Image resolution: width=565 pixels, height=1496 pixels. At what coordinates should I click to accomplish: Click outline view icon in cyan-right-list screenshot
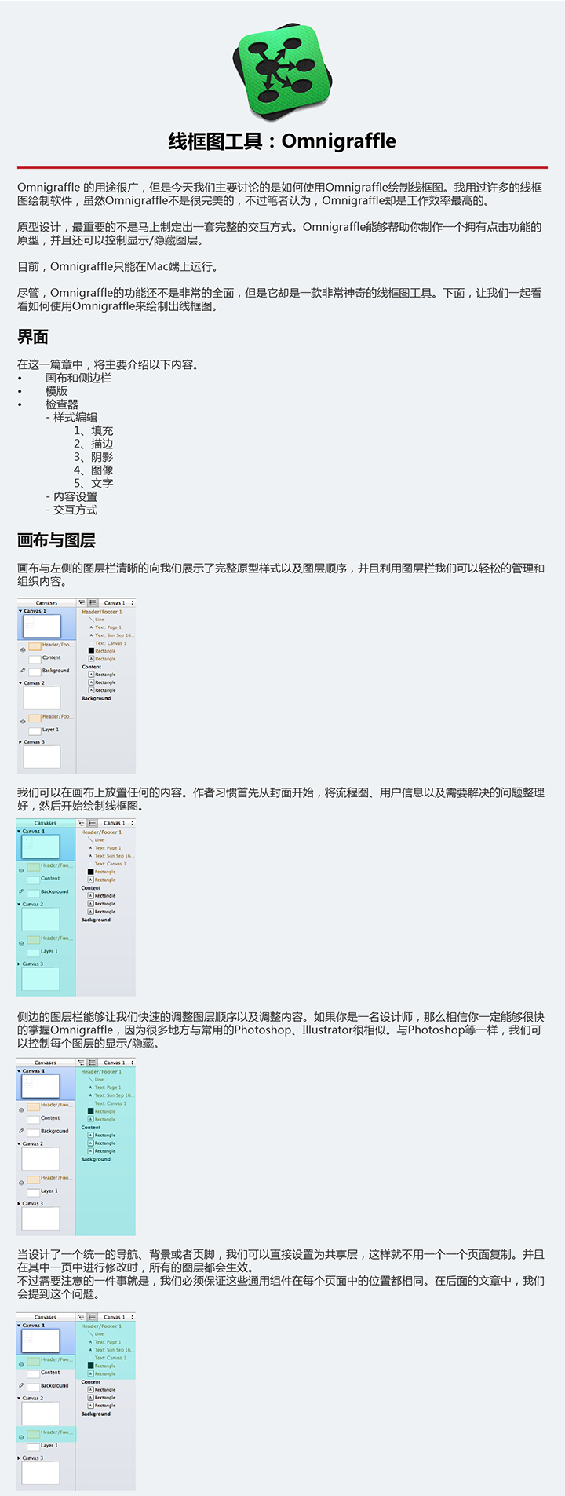point(82,1063)
